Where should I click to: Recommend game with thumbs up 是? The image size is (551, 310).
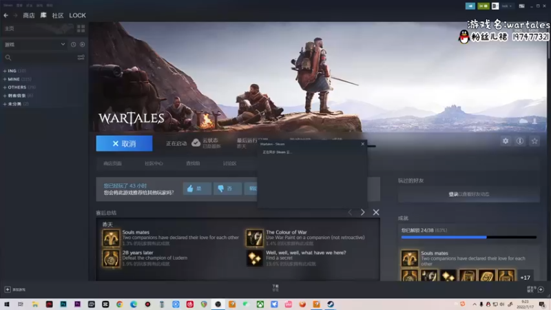197,189
